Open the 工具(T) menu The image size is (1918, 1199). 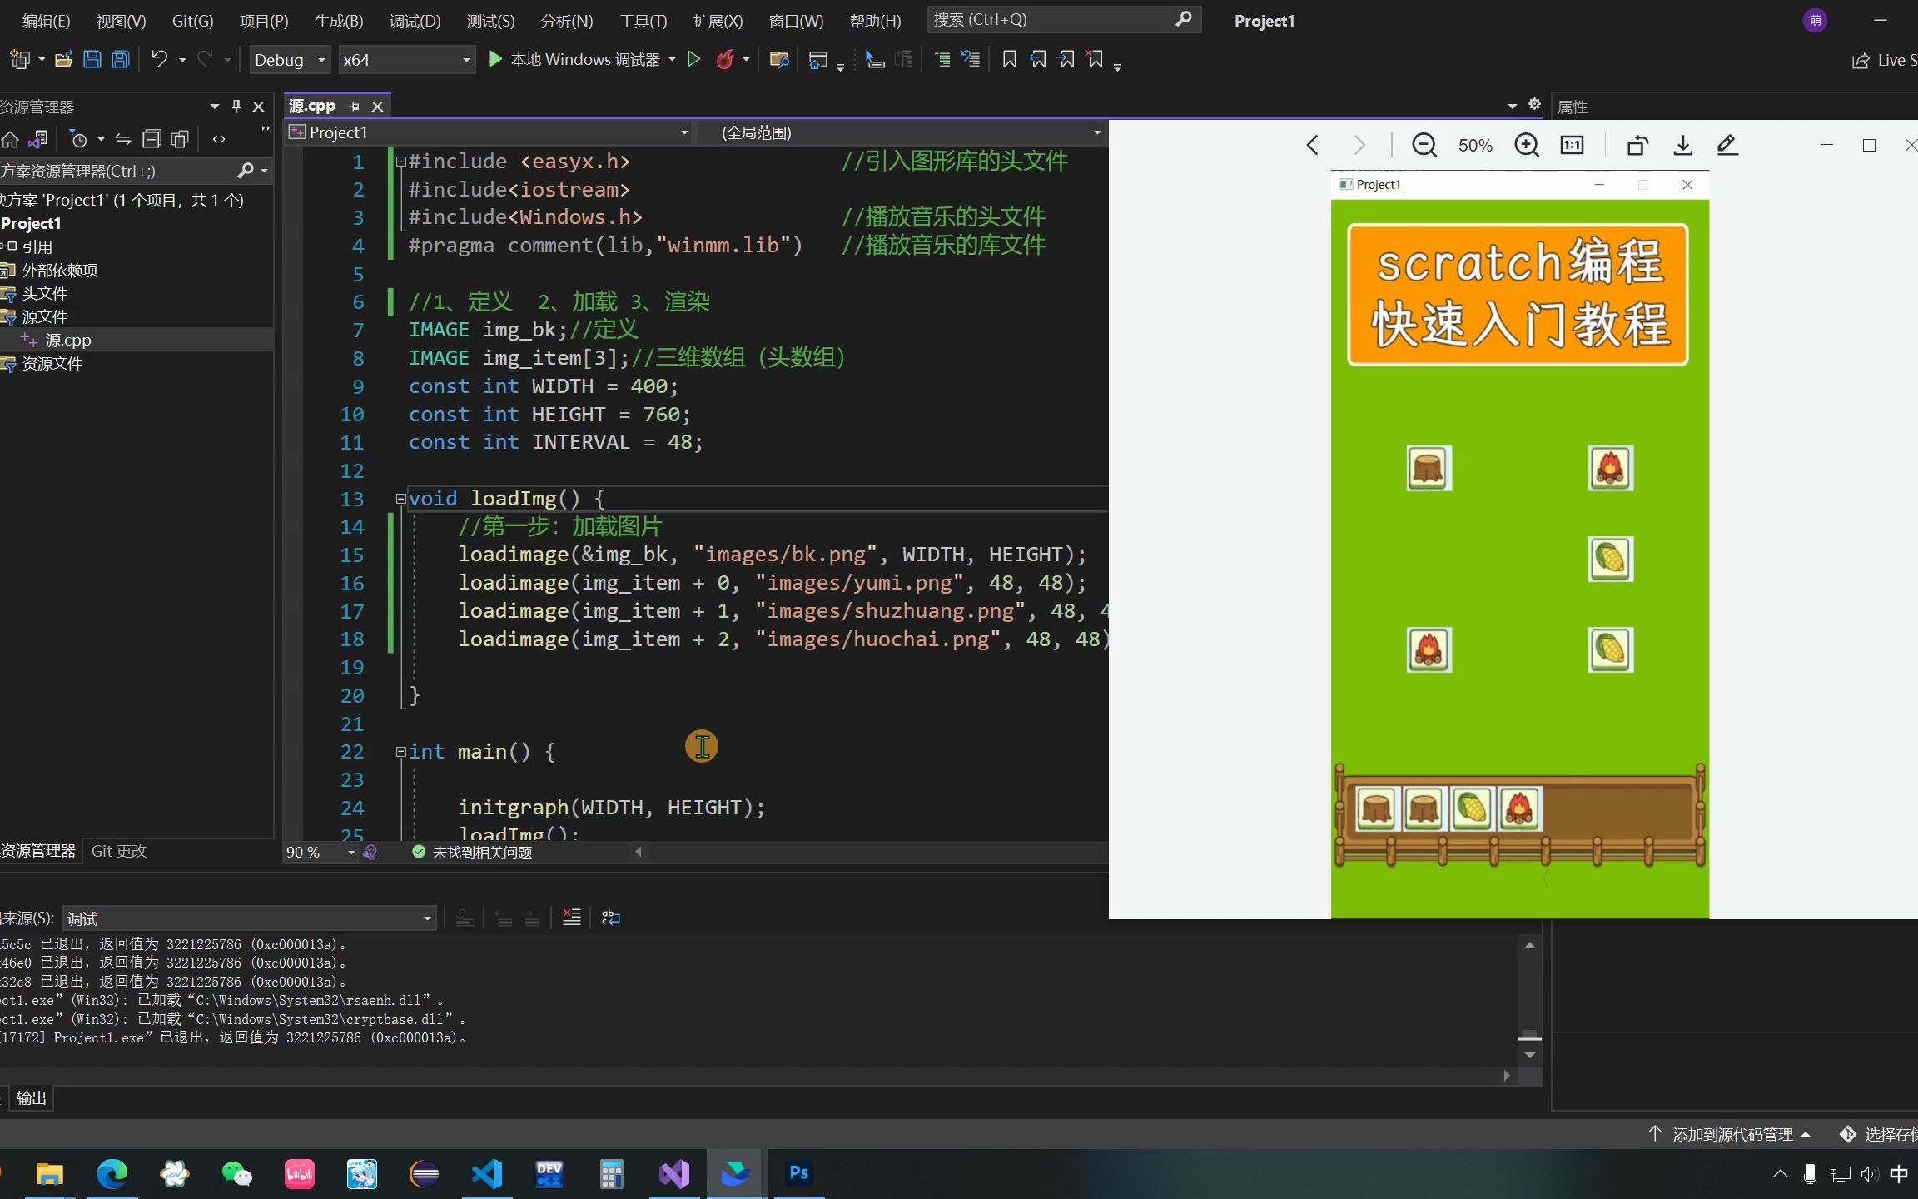643,21
